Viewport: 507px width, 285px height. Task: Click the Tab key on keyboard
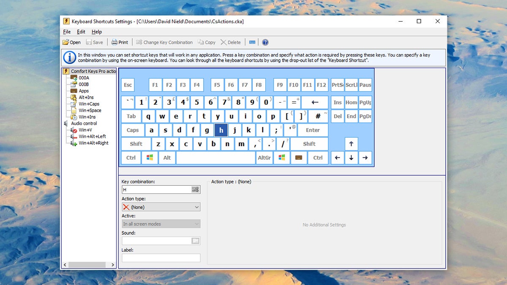point(131,116)
